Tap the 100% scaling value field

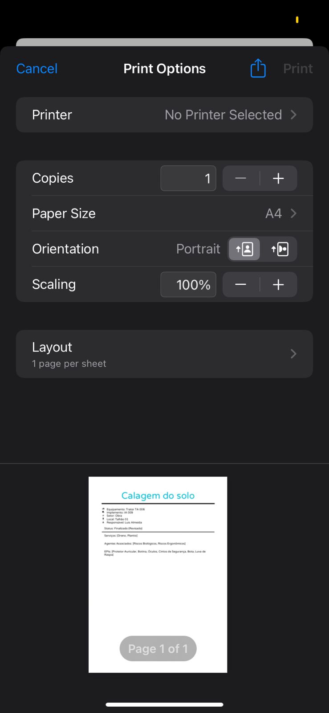188,284
